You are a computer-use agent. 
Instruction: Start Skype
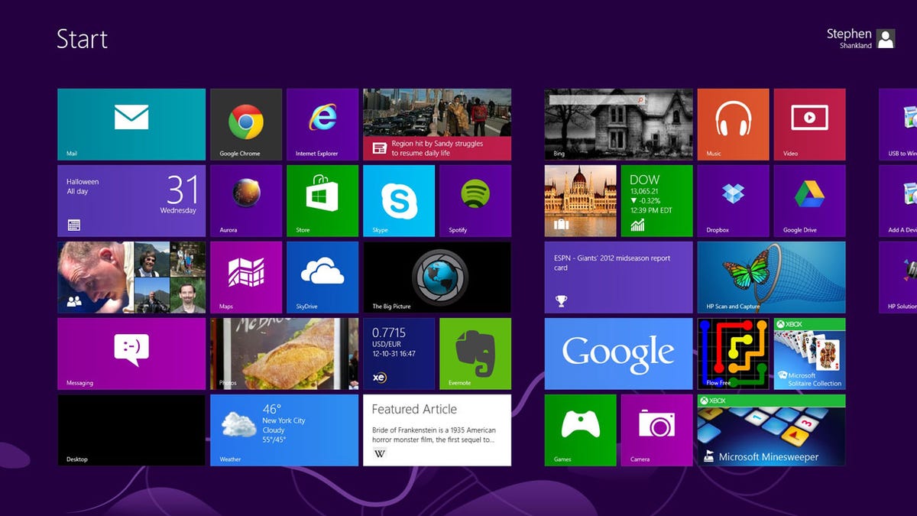[x=398, y=200]
